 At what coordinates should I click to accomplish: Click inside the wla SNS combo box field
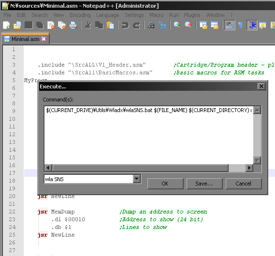88,179
